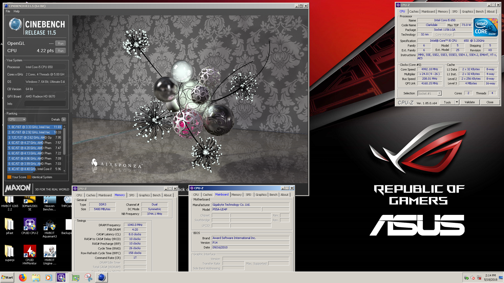
Task: Open the Socket #1 selection dropdown
Action: (429, 93)
